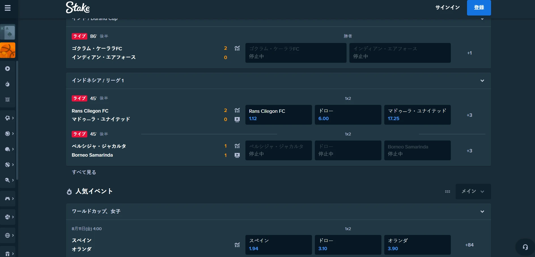Select suspended ゴクラム・ケーララFC odds box
The height and width of the screenshot is (257, 535).
pos(296,53)
